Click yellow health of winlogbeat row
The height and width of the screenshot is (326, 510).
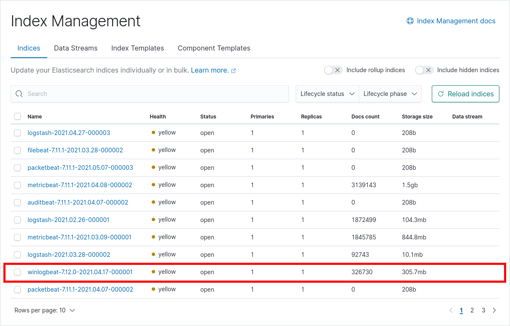[164, 272]
